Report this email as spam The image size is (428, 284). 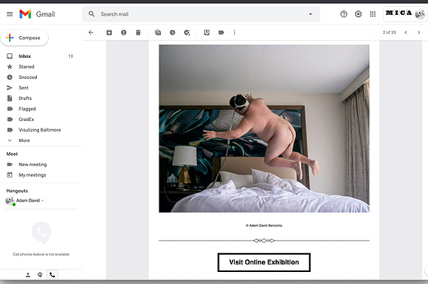point(123,32)
